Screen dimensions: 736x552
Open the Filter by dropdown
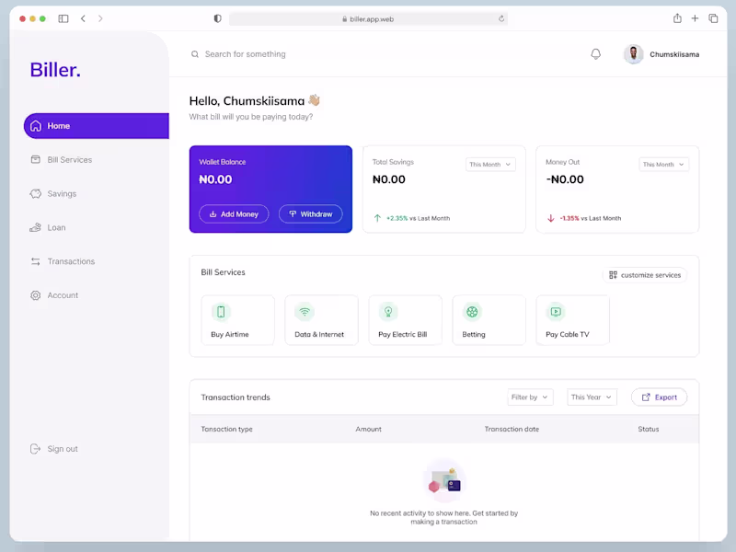[x=530, y=397]
